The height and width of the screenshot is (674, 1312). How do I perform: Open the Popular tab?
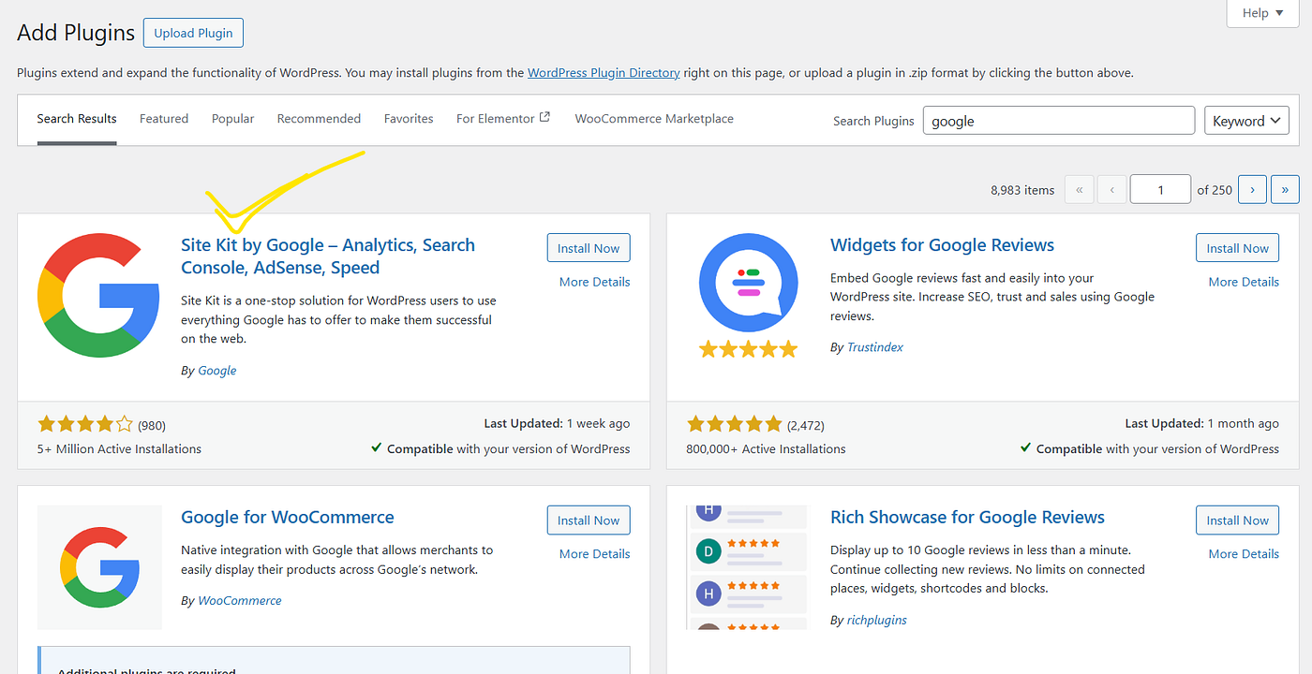232,119
